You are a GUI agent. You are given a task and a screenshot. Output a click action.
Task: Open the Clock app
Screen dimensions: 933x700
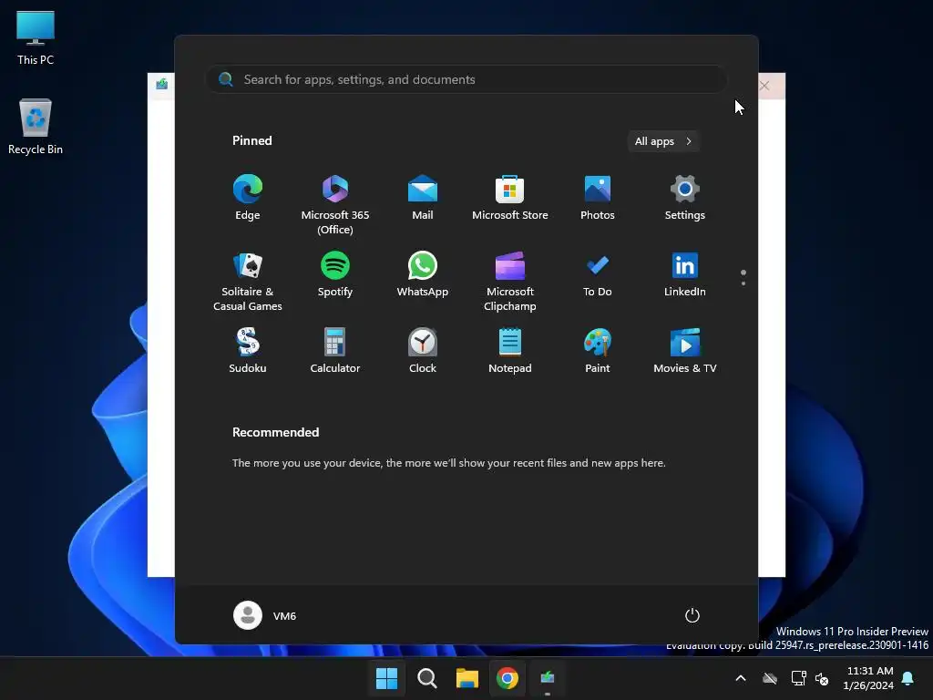pos(423,351)
